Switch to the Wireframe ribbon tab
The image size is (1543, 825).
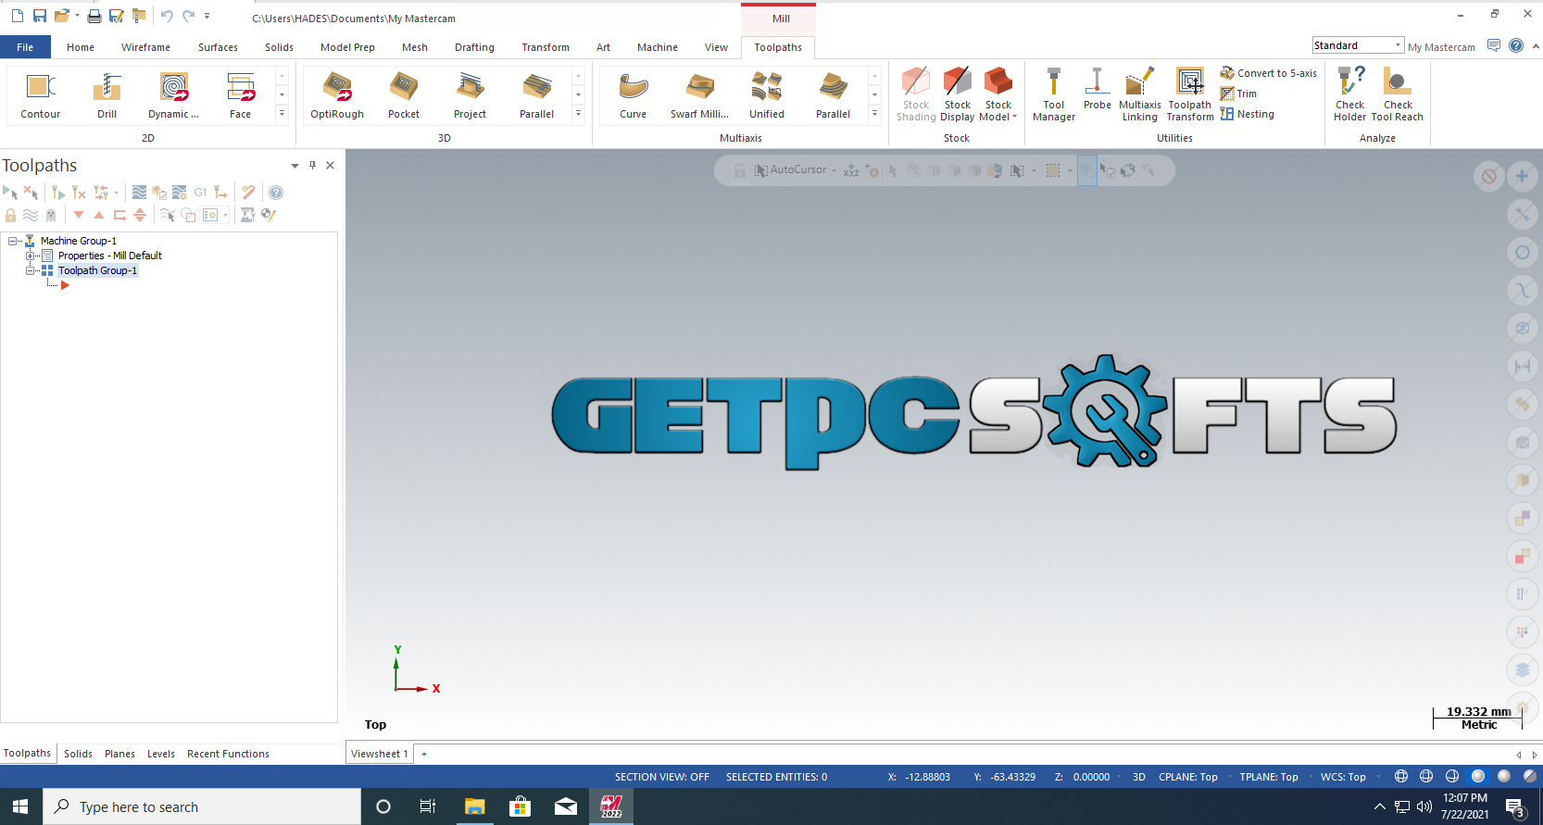coord(145,47)
